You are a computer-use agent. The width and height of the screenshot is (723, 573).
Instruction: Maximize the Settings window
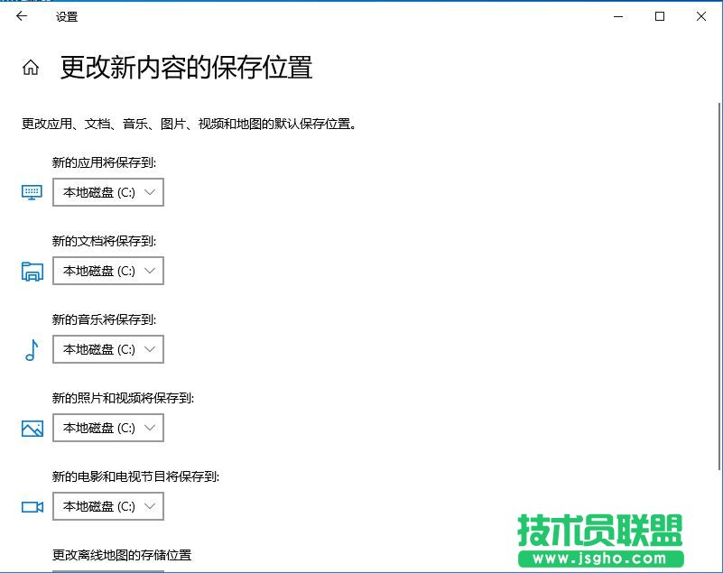[x=660, y=16]
